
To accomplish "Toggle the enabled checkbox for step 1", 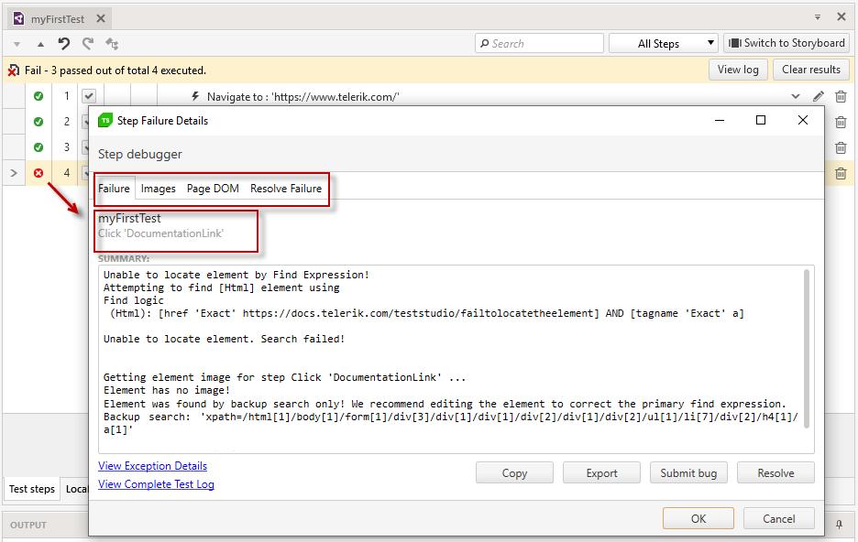I will point(89,96).
